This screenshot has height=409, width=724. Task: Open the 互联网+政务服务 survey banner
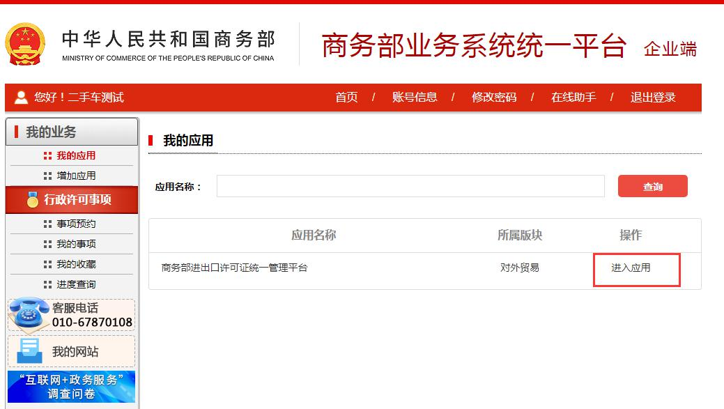point(71,387)
